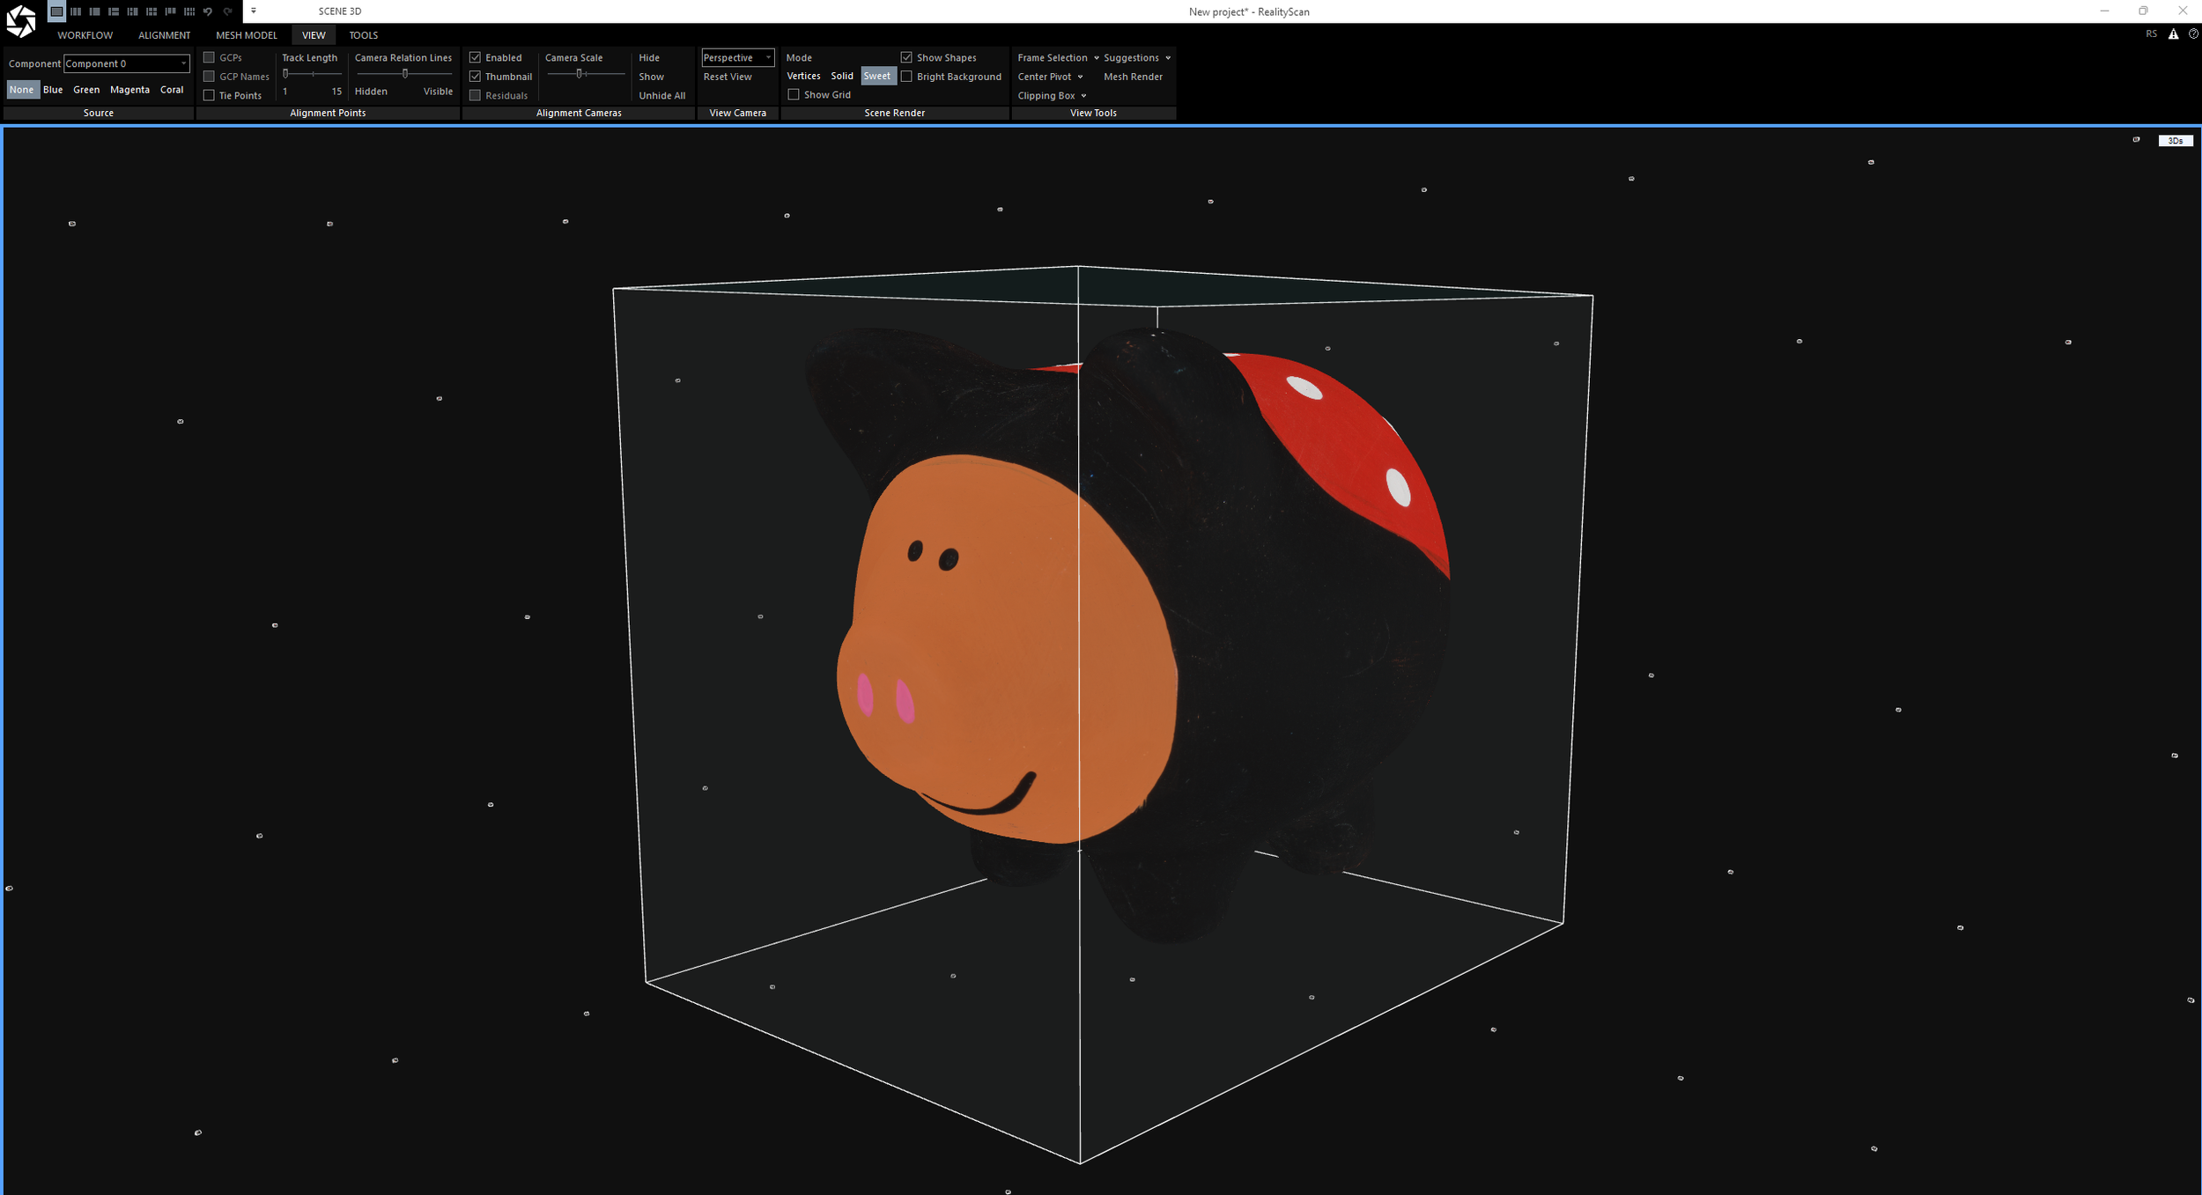Open the warning triangle notifications
Viewport: 2202px width, 1195px height.
click(2174, 34)
